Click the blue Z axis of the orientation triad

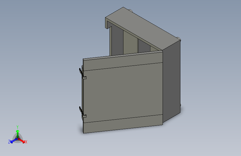pyautogui.click(x=13, y=141)
